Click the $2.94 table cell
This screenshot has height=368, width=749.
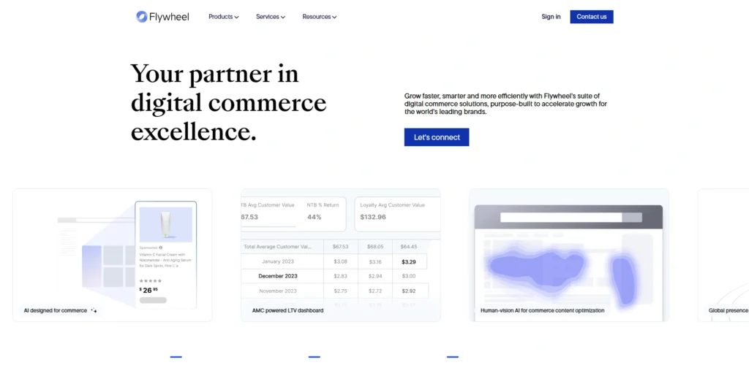375,276
